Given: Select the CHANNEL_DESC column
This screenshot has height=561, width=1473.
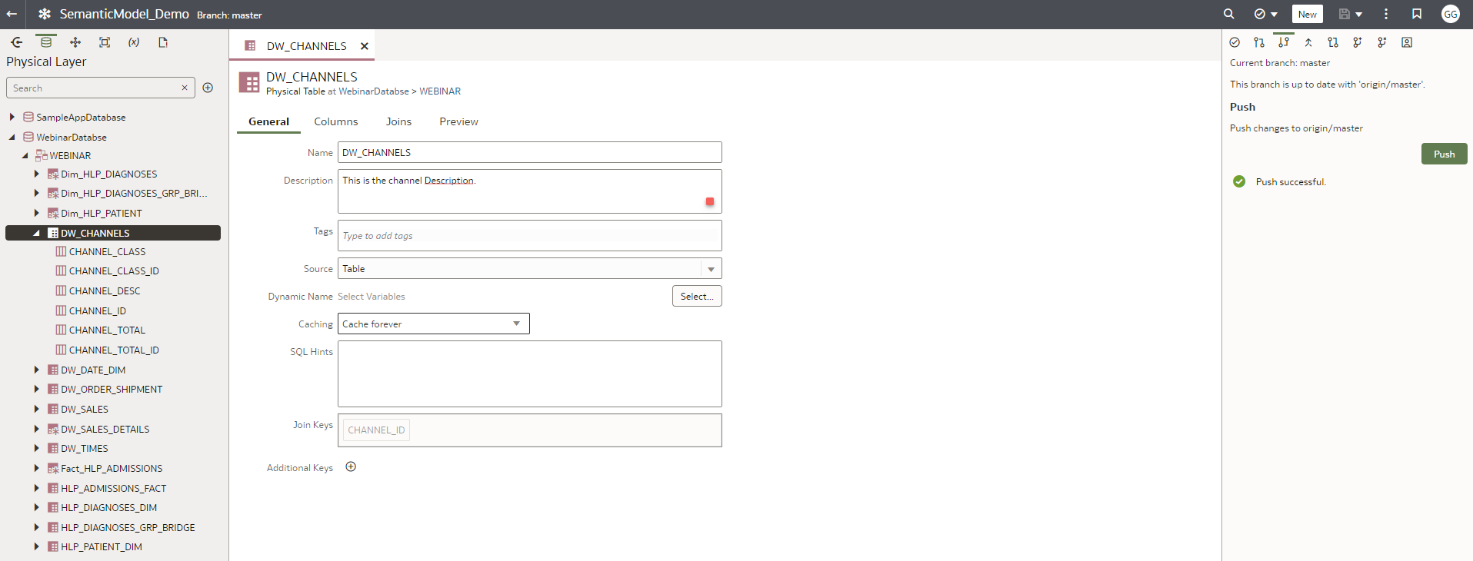Looking at the screenshot, I should click(x=105, y=290).
